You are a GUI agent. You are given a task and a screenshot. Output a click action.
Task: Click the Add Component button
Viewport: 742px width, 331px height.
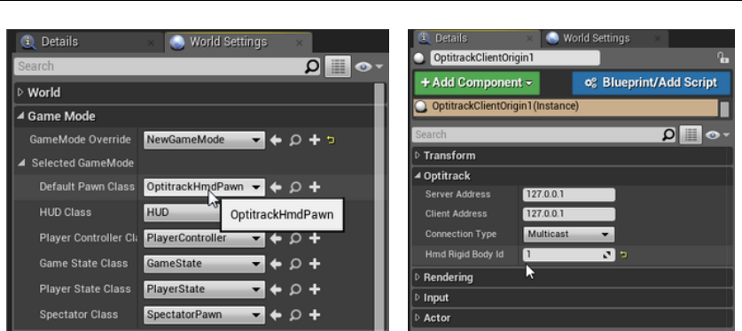tap(477, 82)
